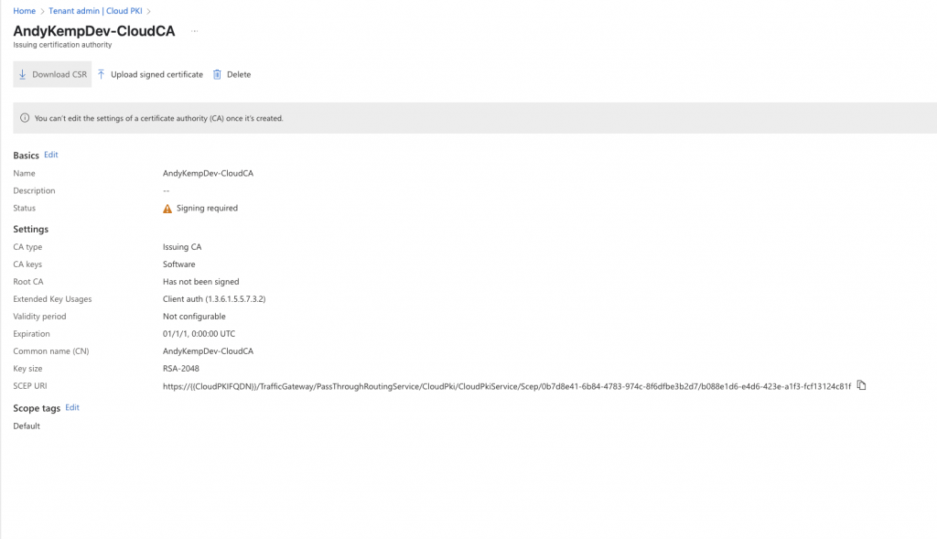The height and width of the screenshot is (539, 937).
Task: Open Tenant admin | Cloud PKI breadcrumb
Action: pos(96,11)
